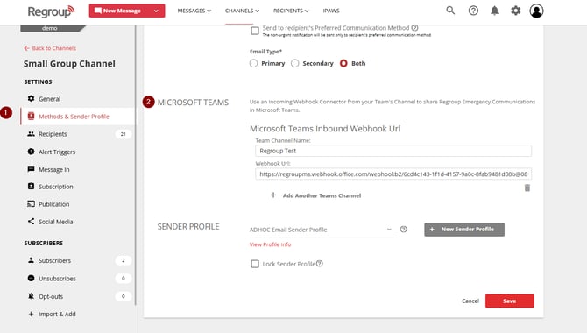Click the Import & Add label

(57, 314)
